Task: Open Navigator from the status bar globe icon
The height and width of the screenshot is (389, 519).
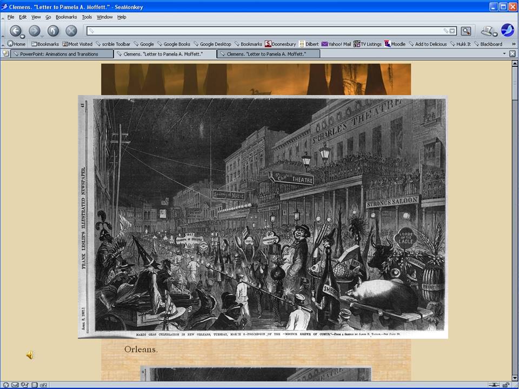Action: click(x=6, y=385)
